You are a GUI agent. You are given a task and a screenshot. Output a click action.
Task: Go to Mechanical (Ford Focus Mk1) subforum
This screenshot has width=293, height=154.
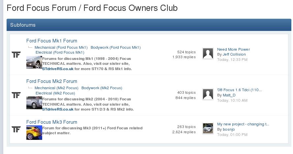[61, 47]
